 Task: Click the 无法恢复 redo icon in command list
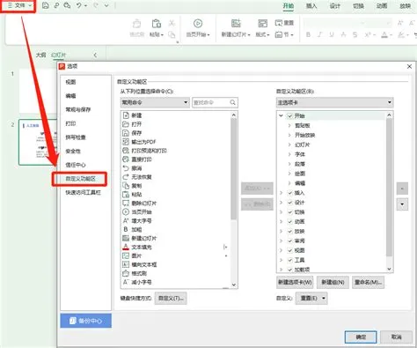[126, 177]
